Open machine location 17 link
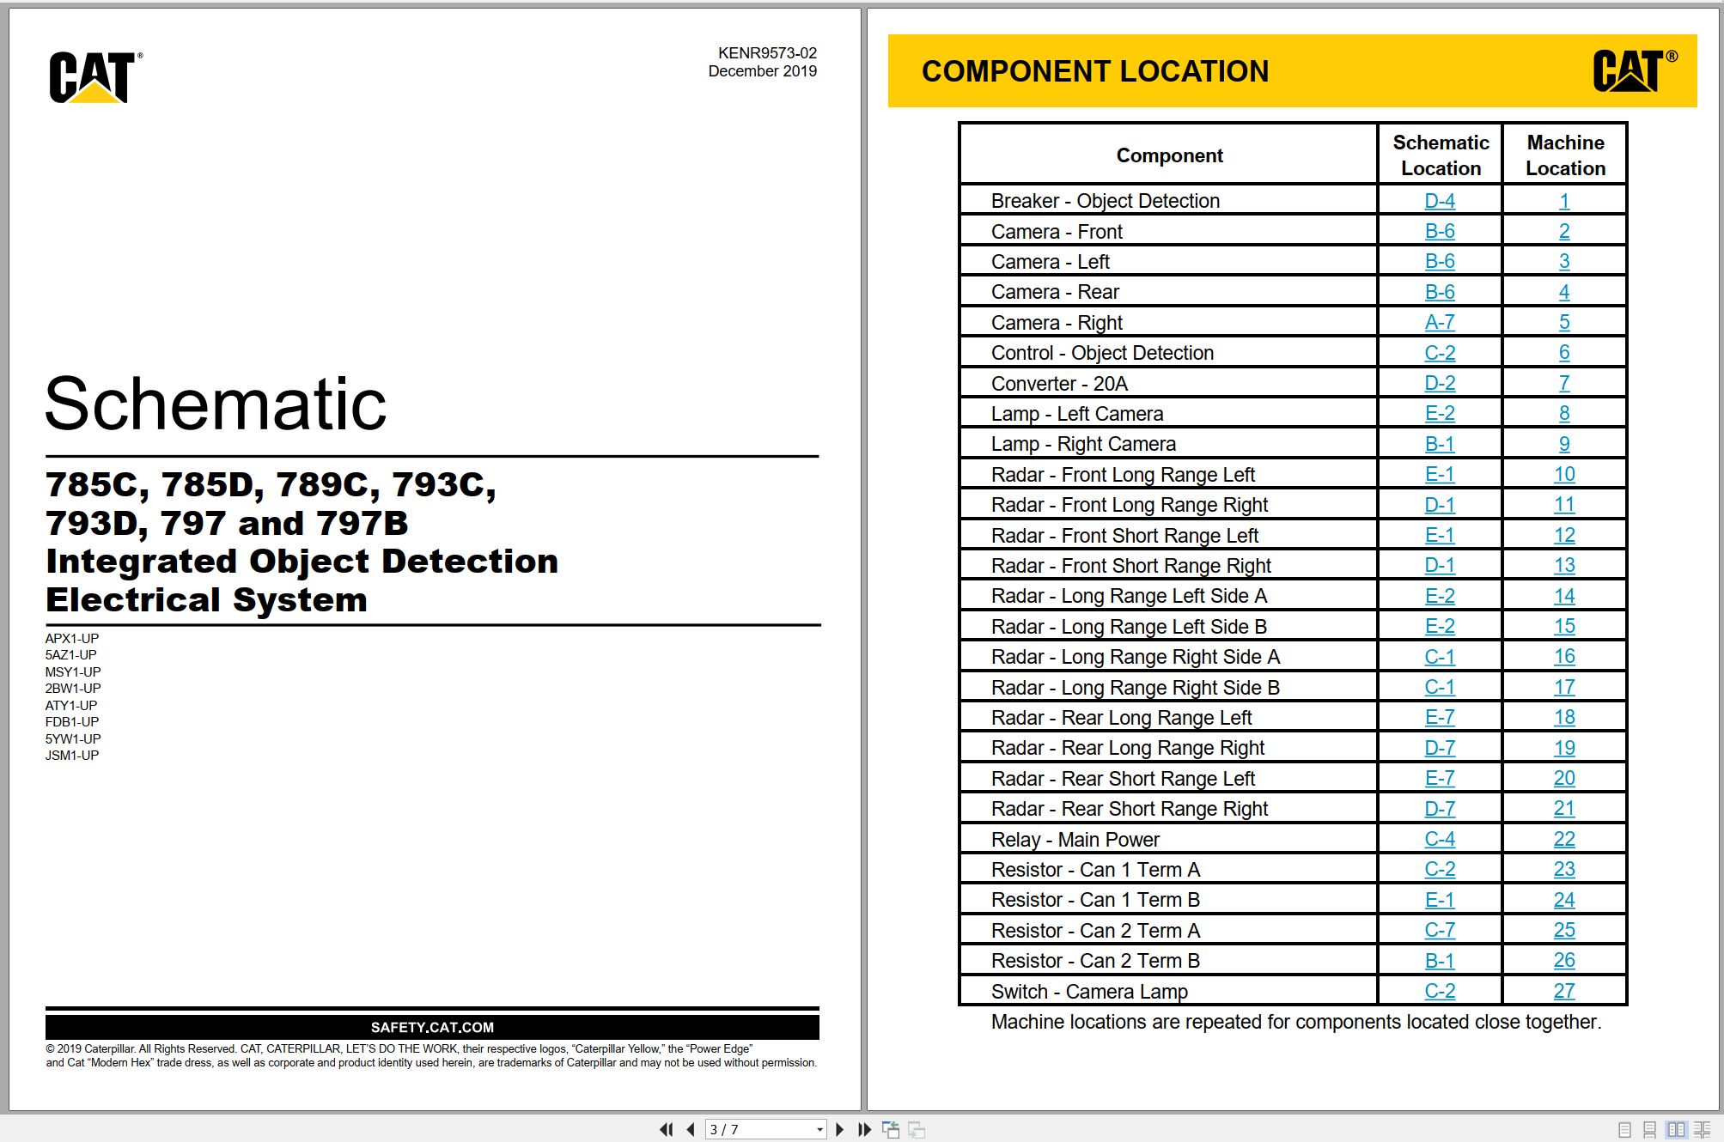 [x=1564, y=687]
